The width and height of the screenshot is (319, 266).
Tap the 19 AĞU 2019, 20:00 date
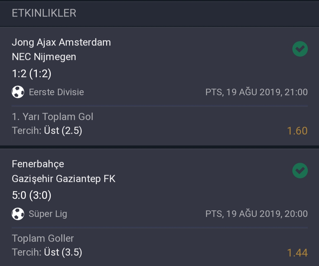267,214
